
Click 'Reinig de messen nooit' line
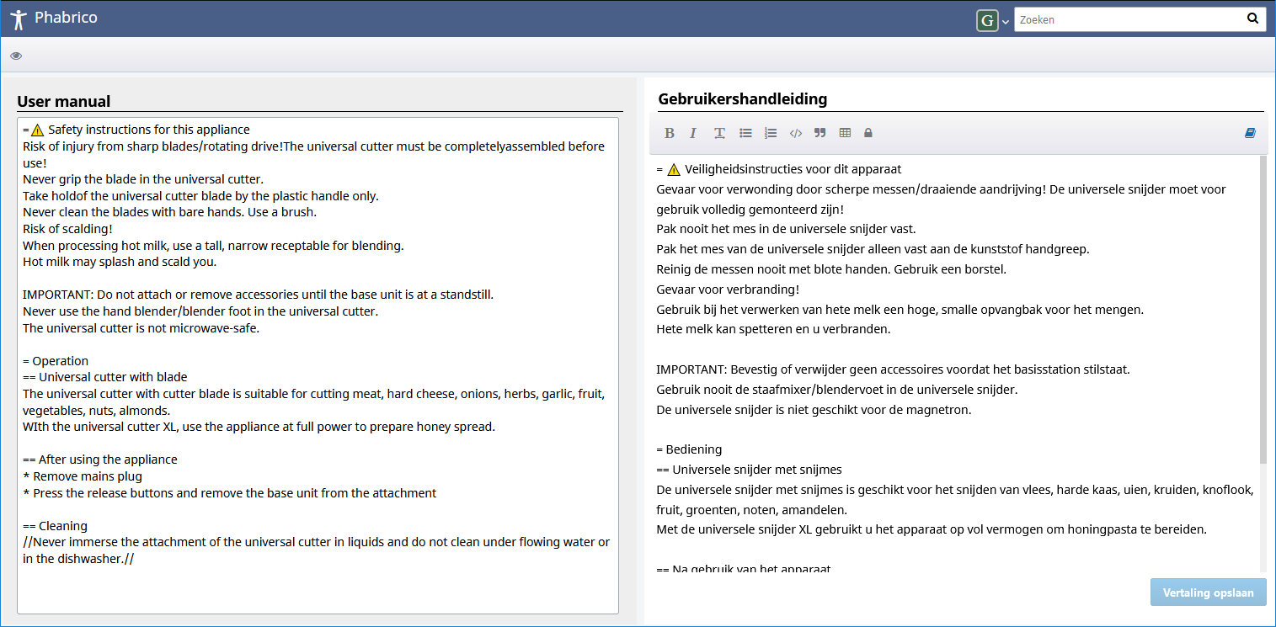click(831, 269)
